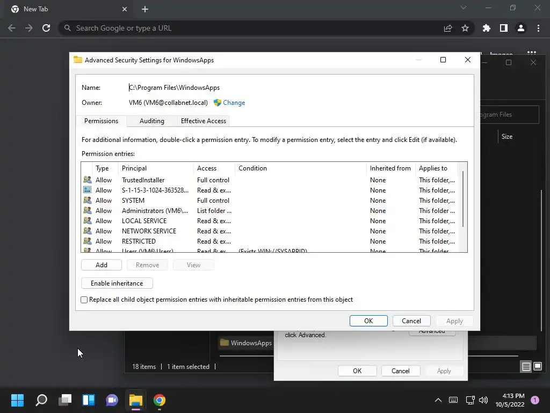Show hidden system tray icons
The width and height of the screenshot is (550, 413).
click(438, 400)
